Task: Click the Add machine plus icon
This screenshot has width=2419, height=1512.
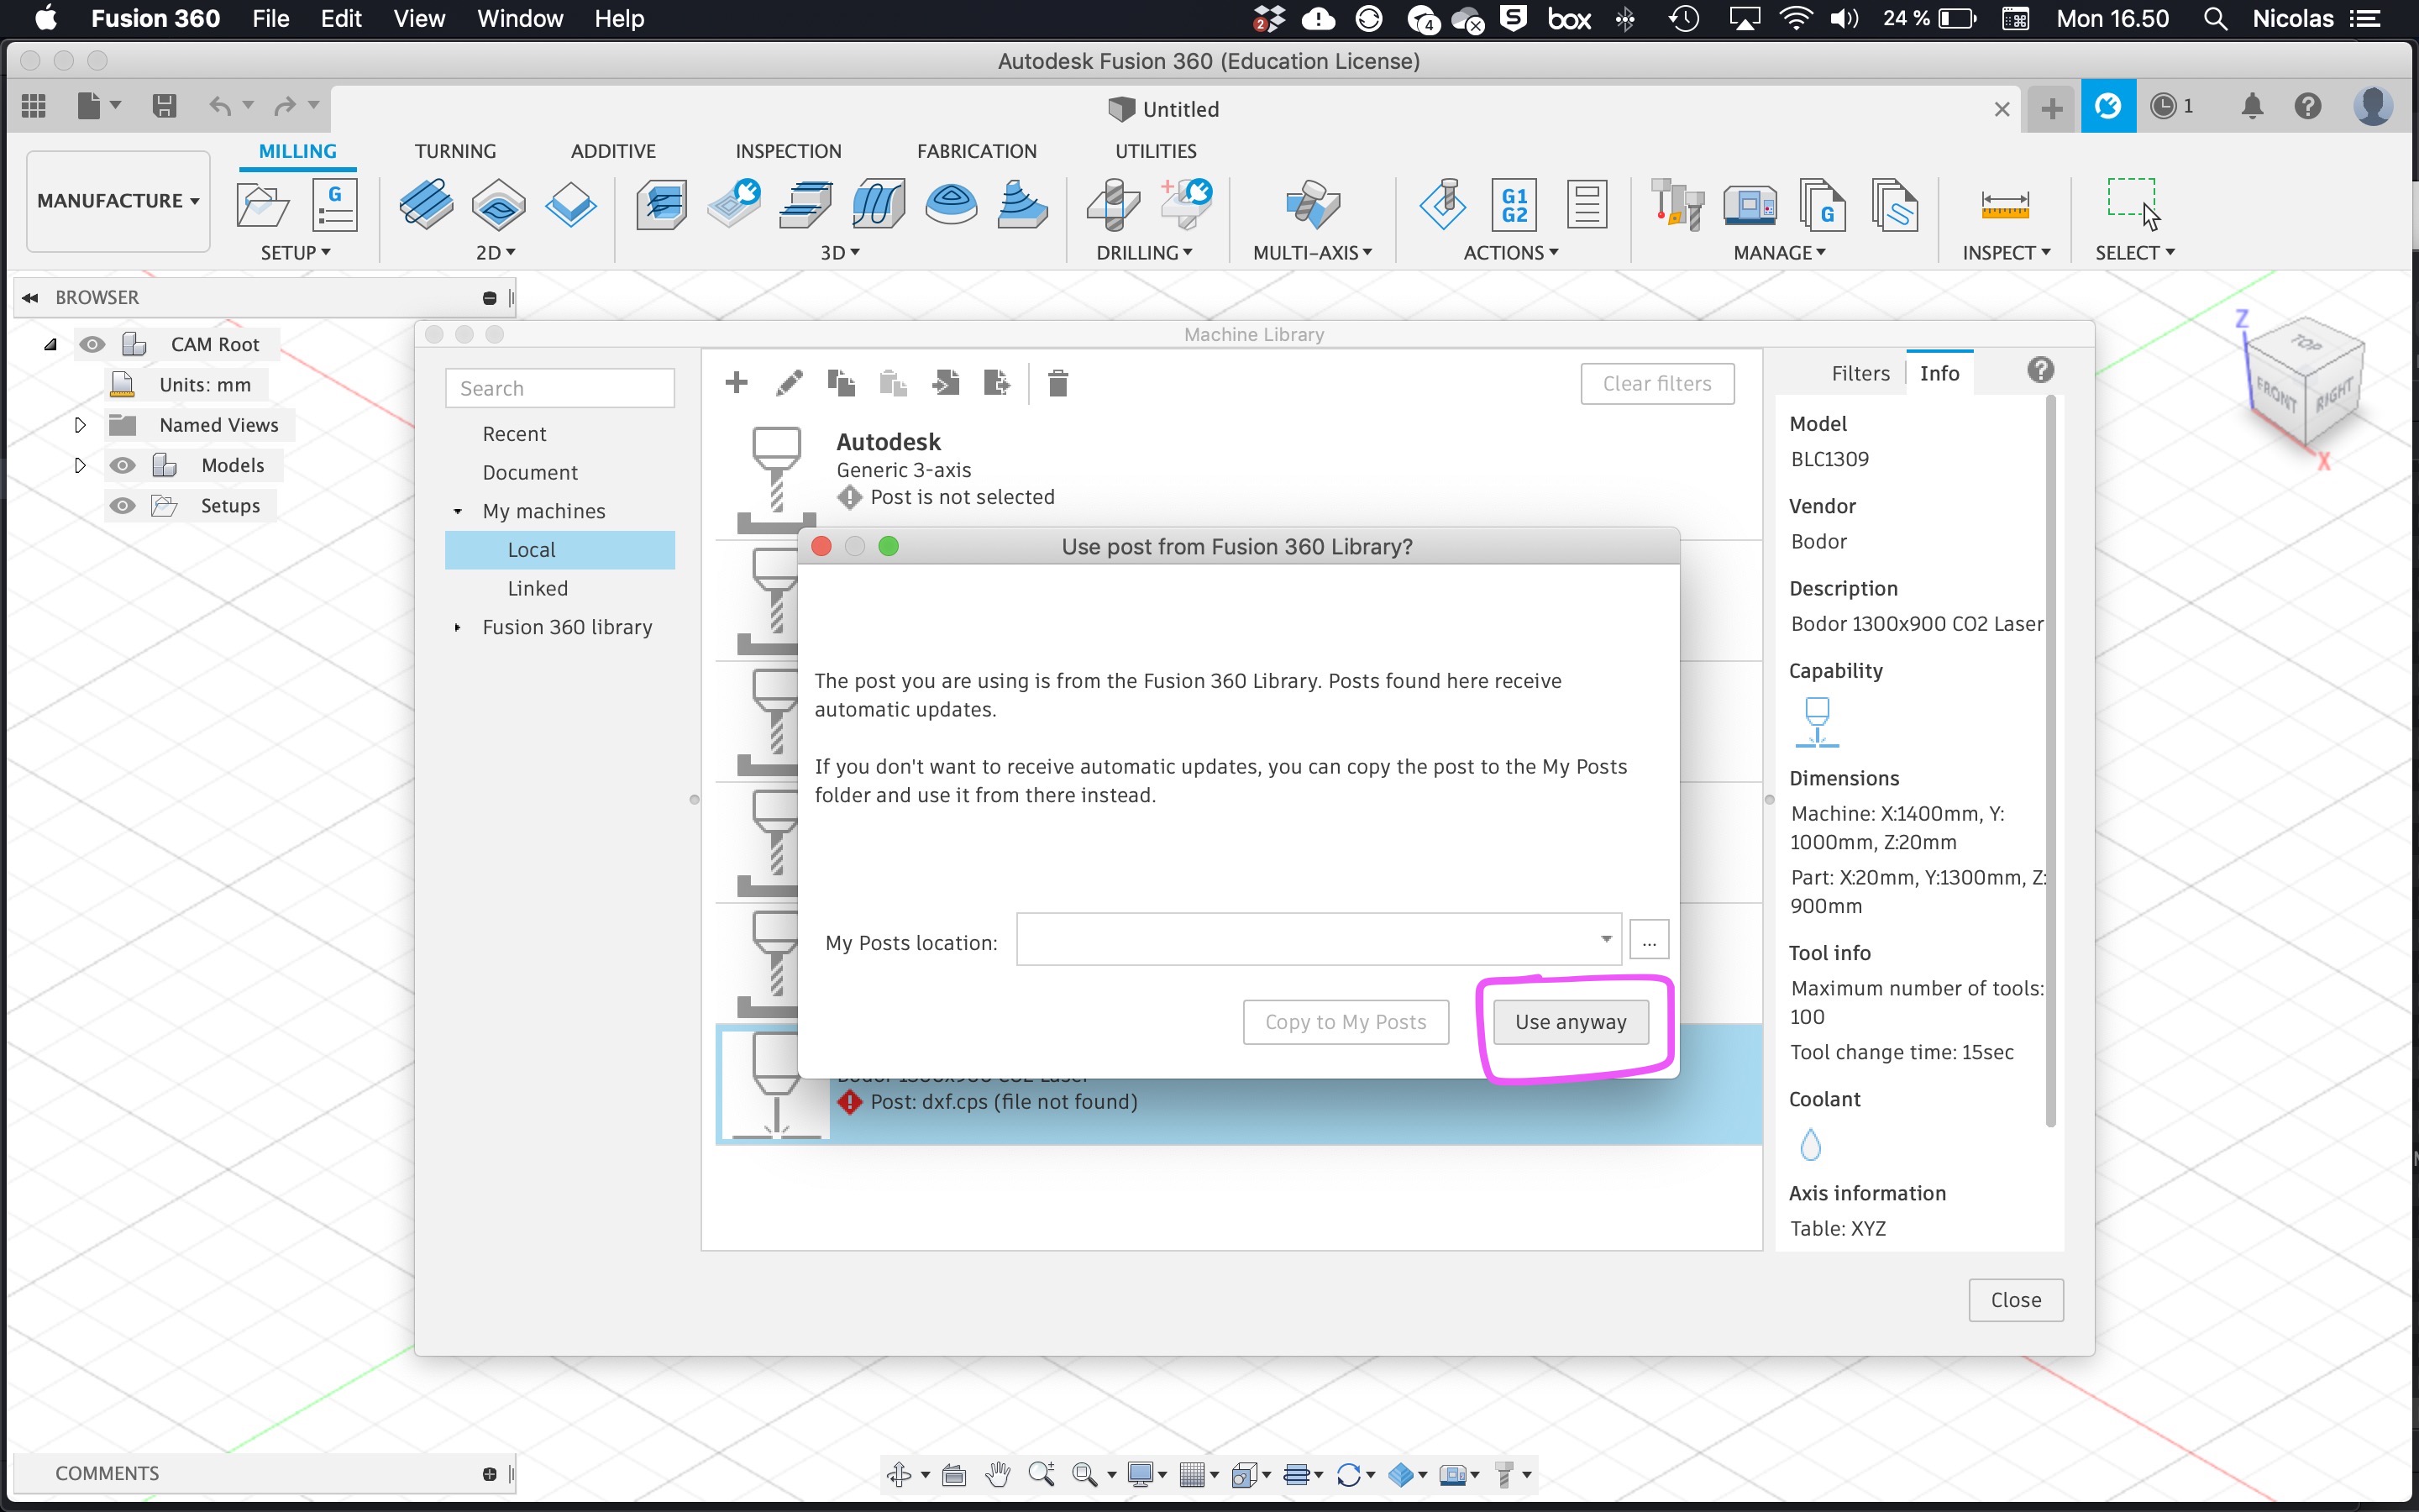Action: 737,383
